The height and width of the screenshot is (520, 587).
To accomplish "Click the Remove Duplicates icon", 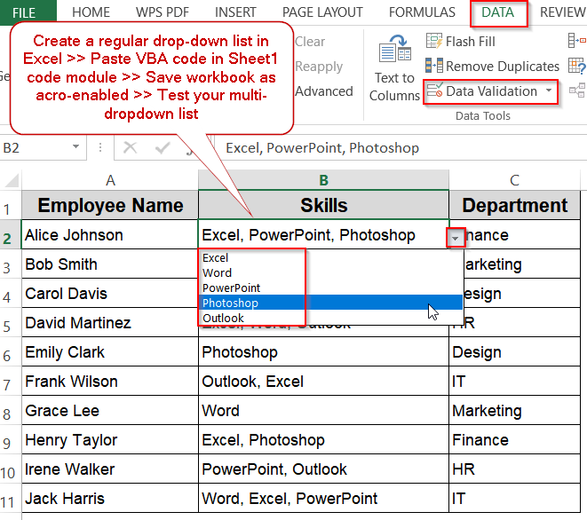I will [x=434, y=66].
